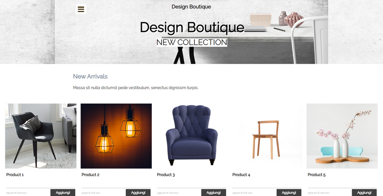Open the Product 4 title link

pos(241,175)
